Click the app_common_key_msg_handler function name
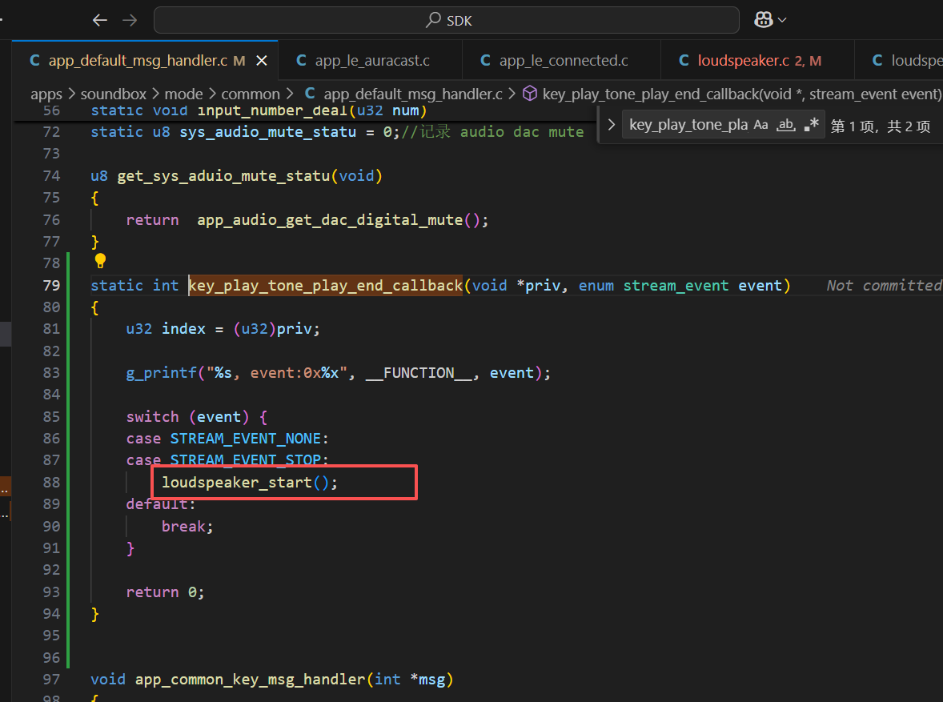The width and height of the screenshot is (943, 702). tap(251, 680)
